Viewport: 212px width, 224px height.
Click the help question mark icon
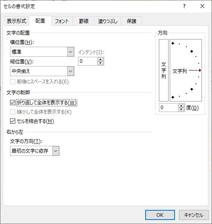point(184,6)
